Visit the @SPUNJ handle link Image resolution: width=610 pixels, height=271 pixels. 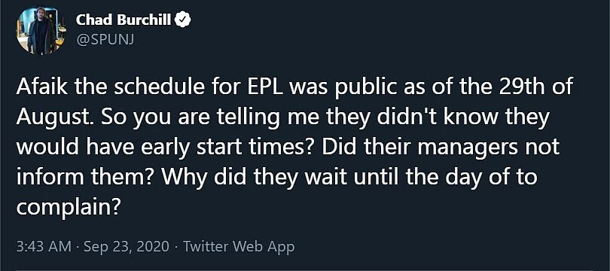(105, 40)
